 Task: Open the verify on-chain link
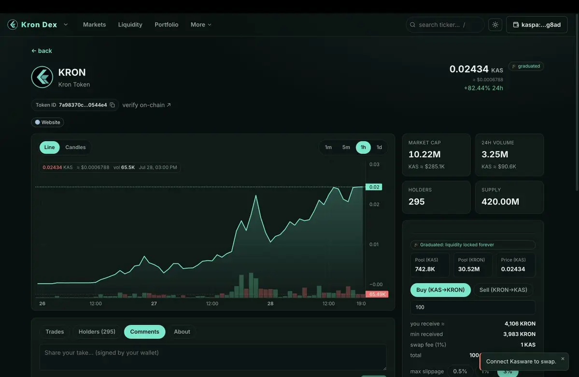pyautogui.click(x=147, y=105)
